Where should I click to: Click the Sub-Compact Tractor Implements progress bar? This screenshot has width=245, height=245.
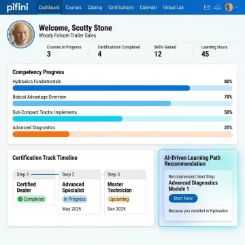point(122,119)
